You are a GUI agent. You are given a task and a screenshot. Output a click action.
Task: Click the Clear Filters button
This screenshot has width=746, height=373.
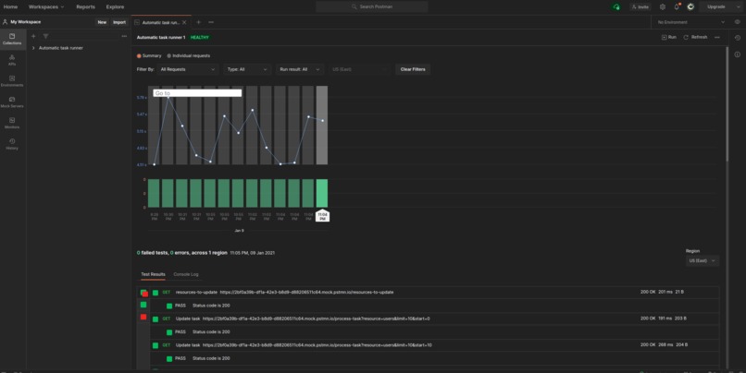click(x=413, y=69)
